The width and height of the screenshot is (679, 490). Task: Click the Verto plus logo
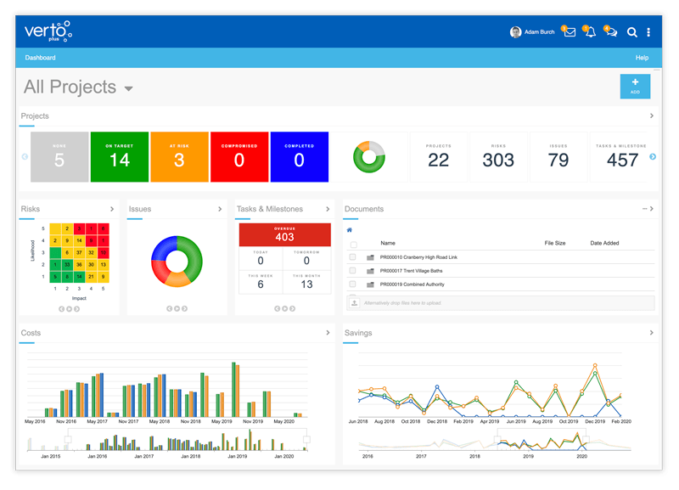48,31
